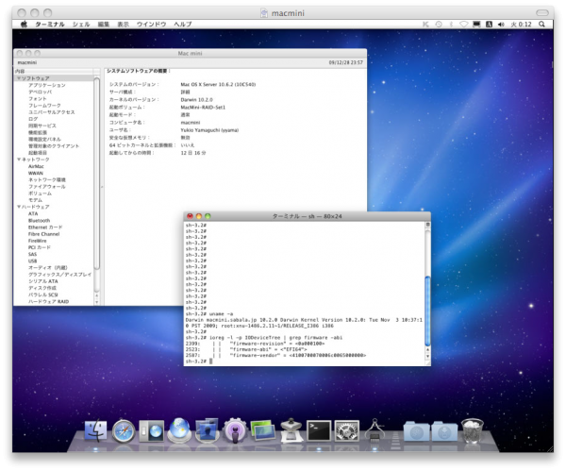This screenshot has width=566, height=471.
Task: Click the 内容 column header
Action: (54, 71)
